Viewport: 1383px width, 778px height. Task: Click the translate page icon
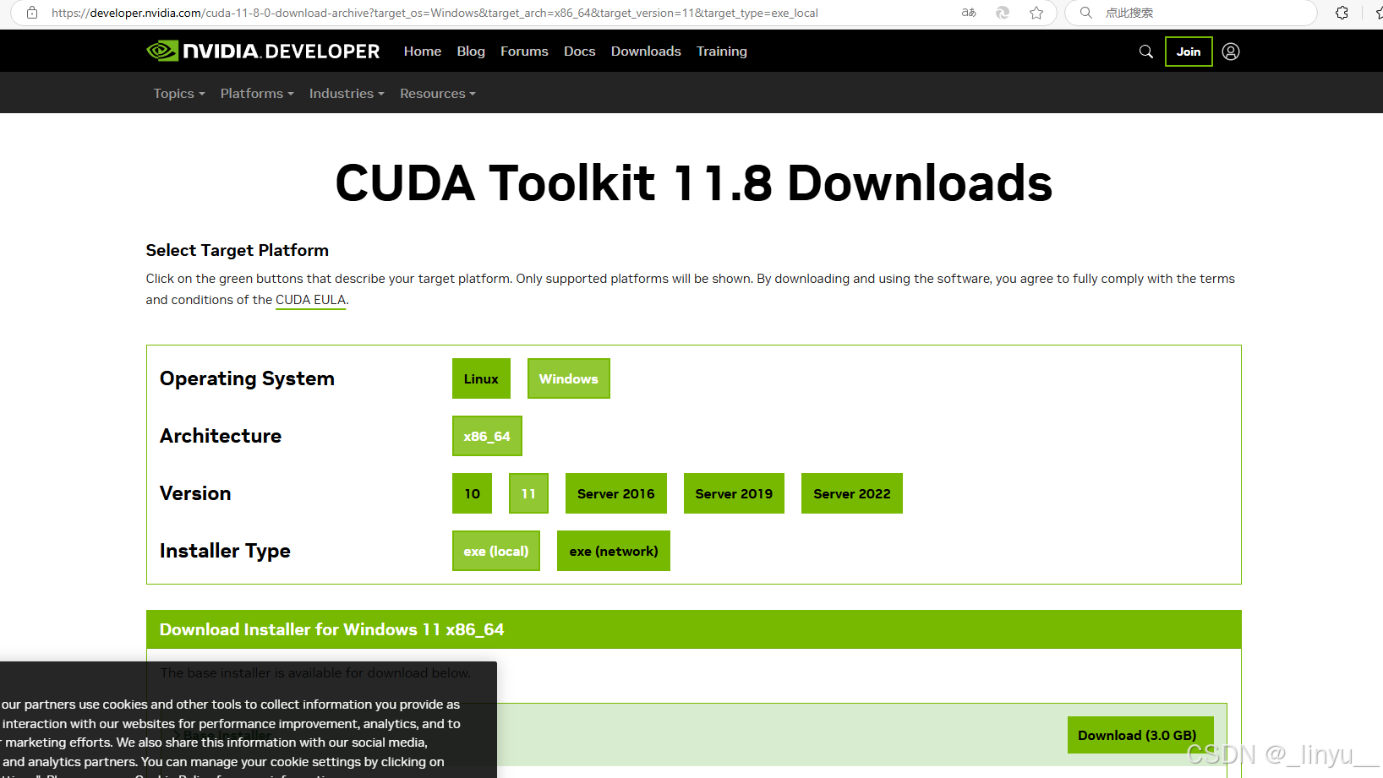(969, 13)
